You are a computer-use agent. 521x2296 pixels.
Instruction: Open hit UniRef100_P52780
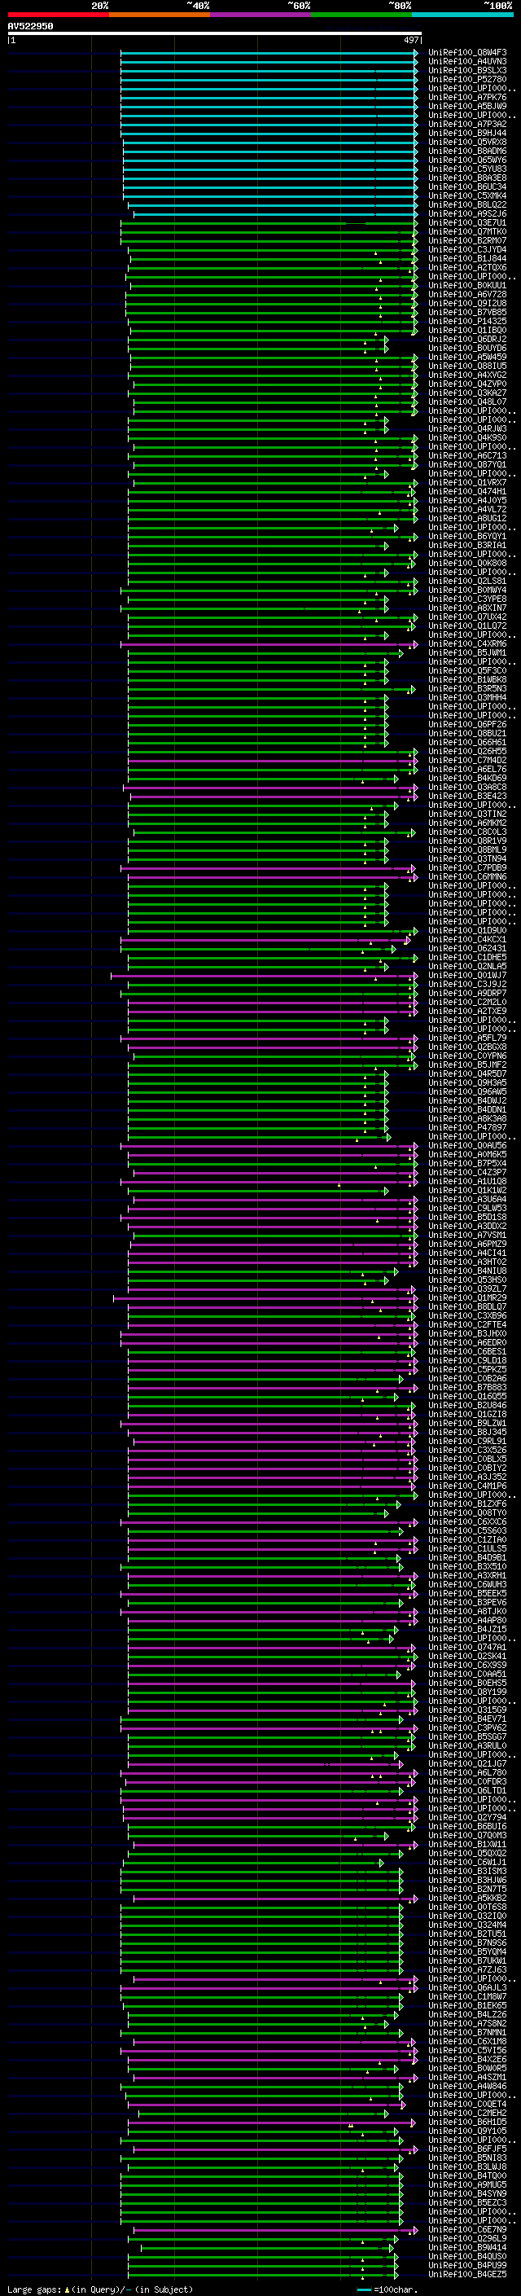467,79
